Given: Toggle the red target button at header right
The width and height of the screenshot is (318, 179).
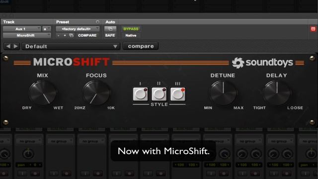Looking at the screenshot, I should tap(313, 29).
